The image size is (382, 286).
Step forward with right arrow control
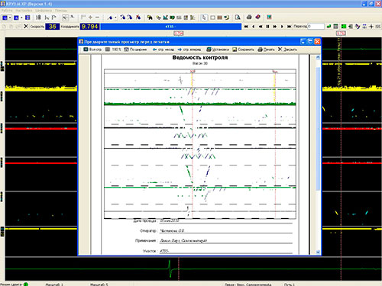click(282, 27)
